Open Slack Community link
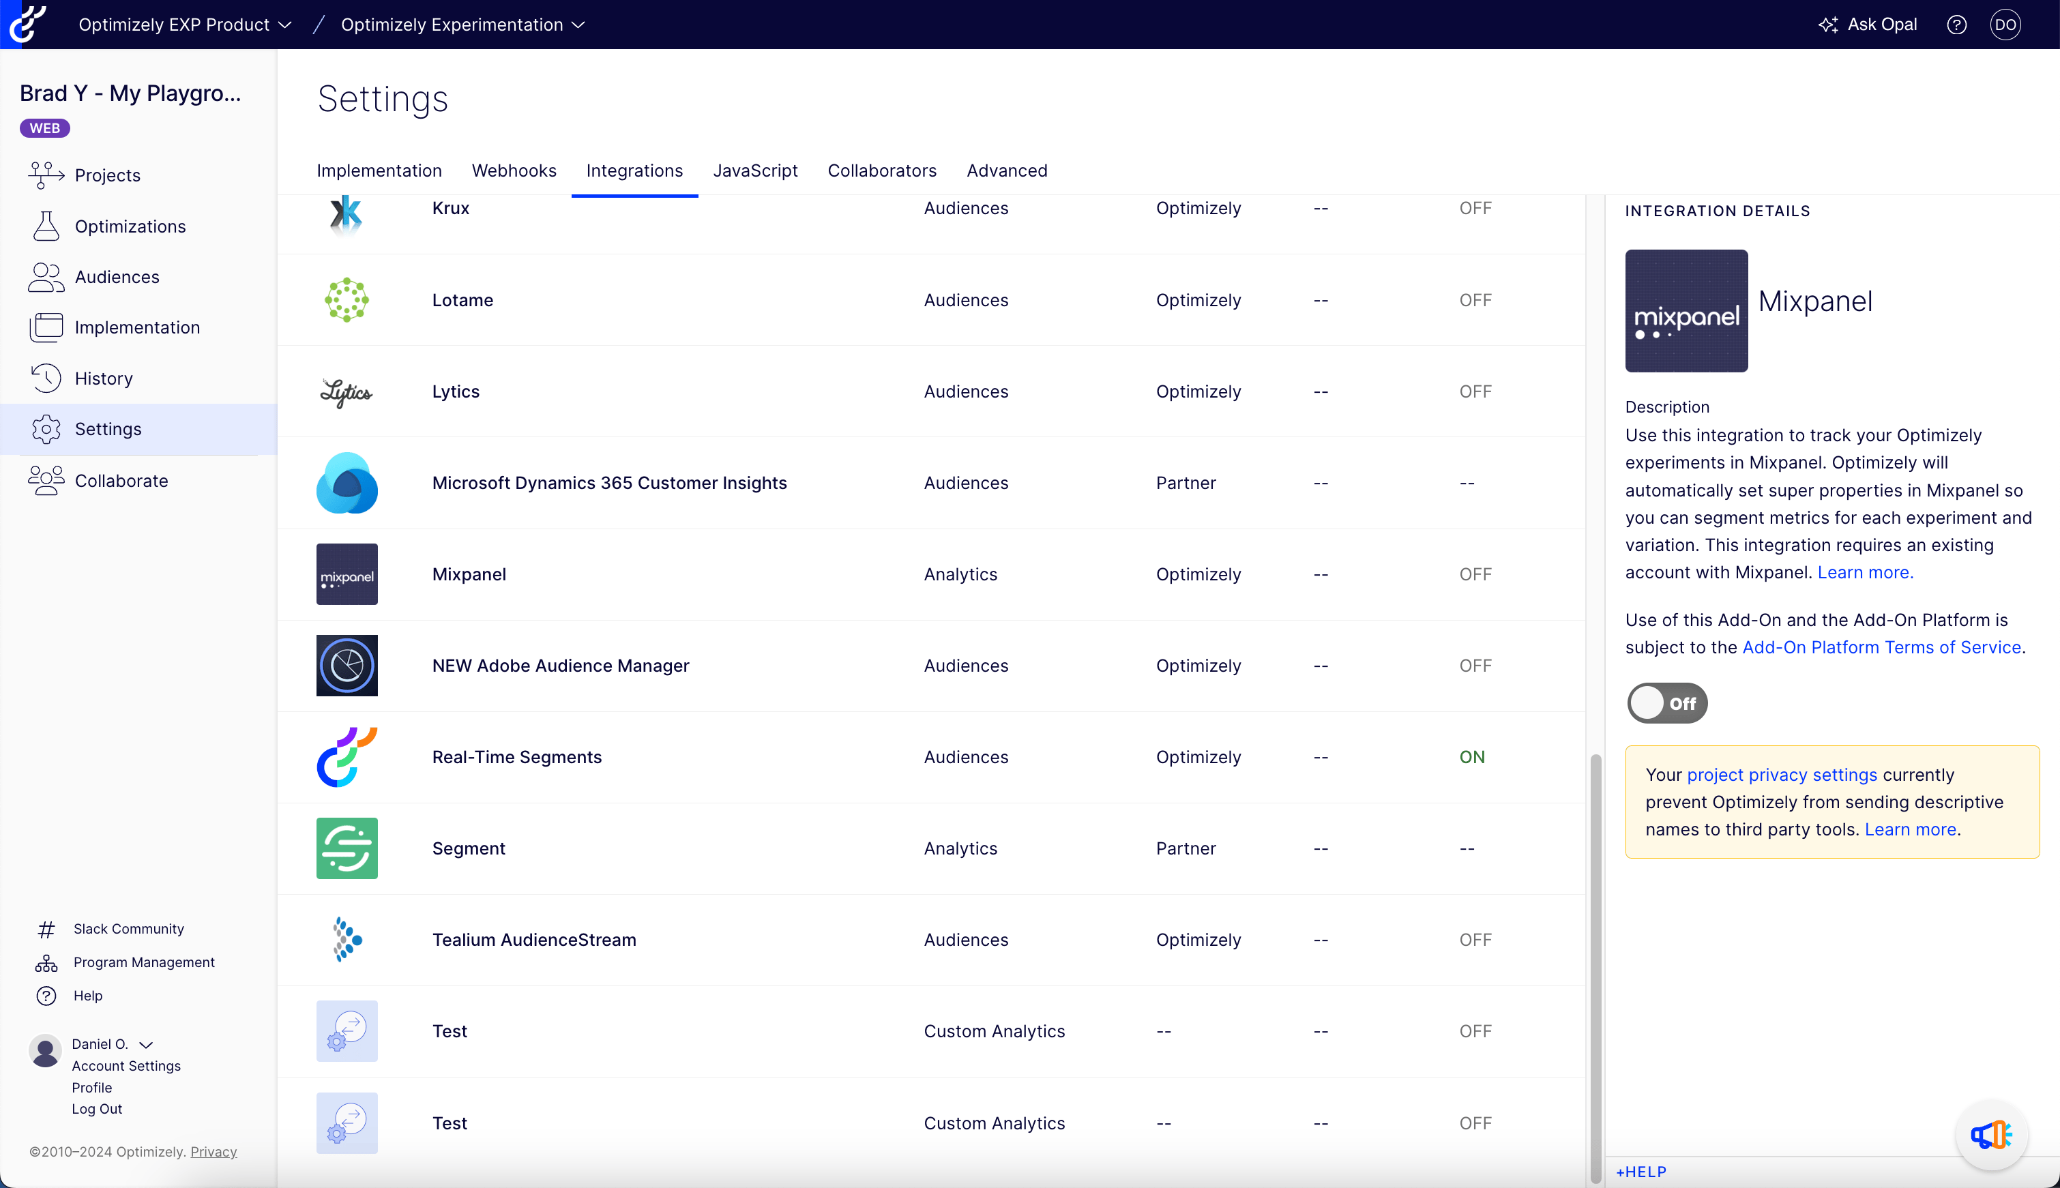The image size is (2060, 1188). [129, 929]
